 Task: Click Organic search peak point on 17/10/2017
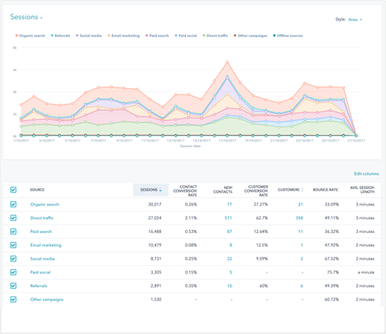click(x=227, y=62)
